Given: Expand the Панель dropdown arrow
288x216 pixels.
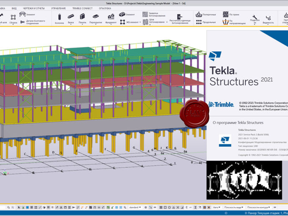Looking at the screenshot, I should (x=82, y=24).
